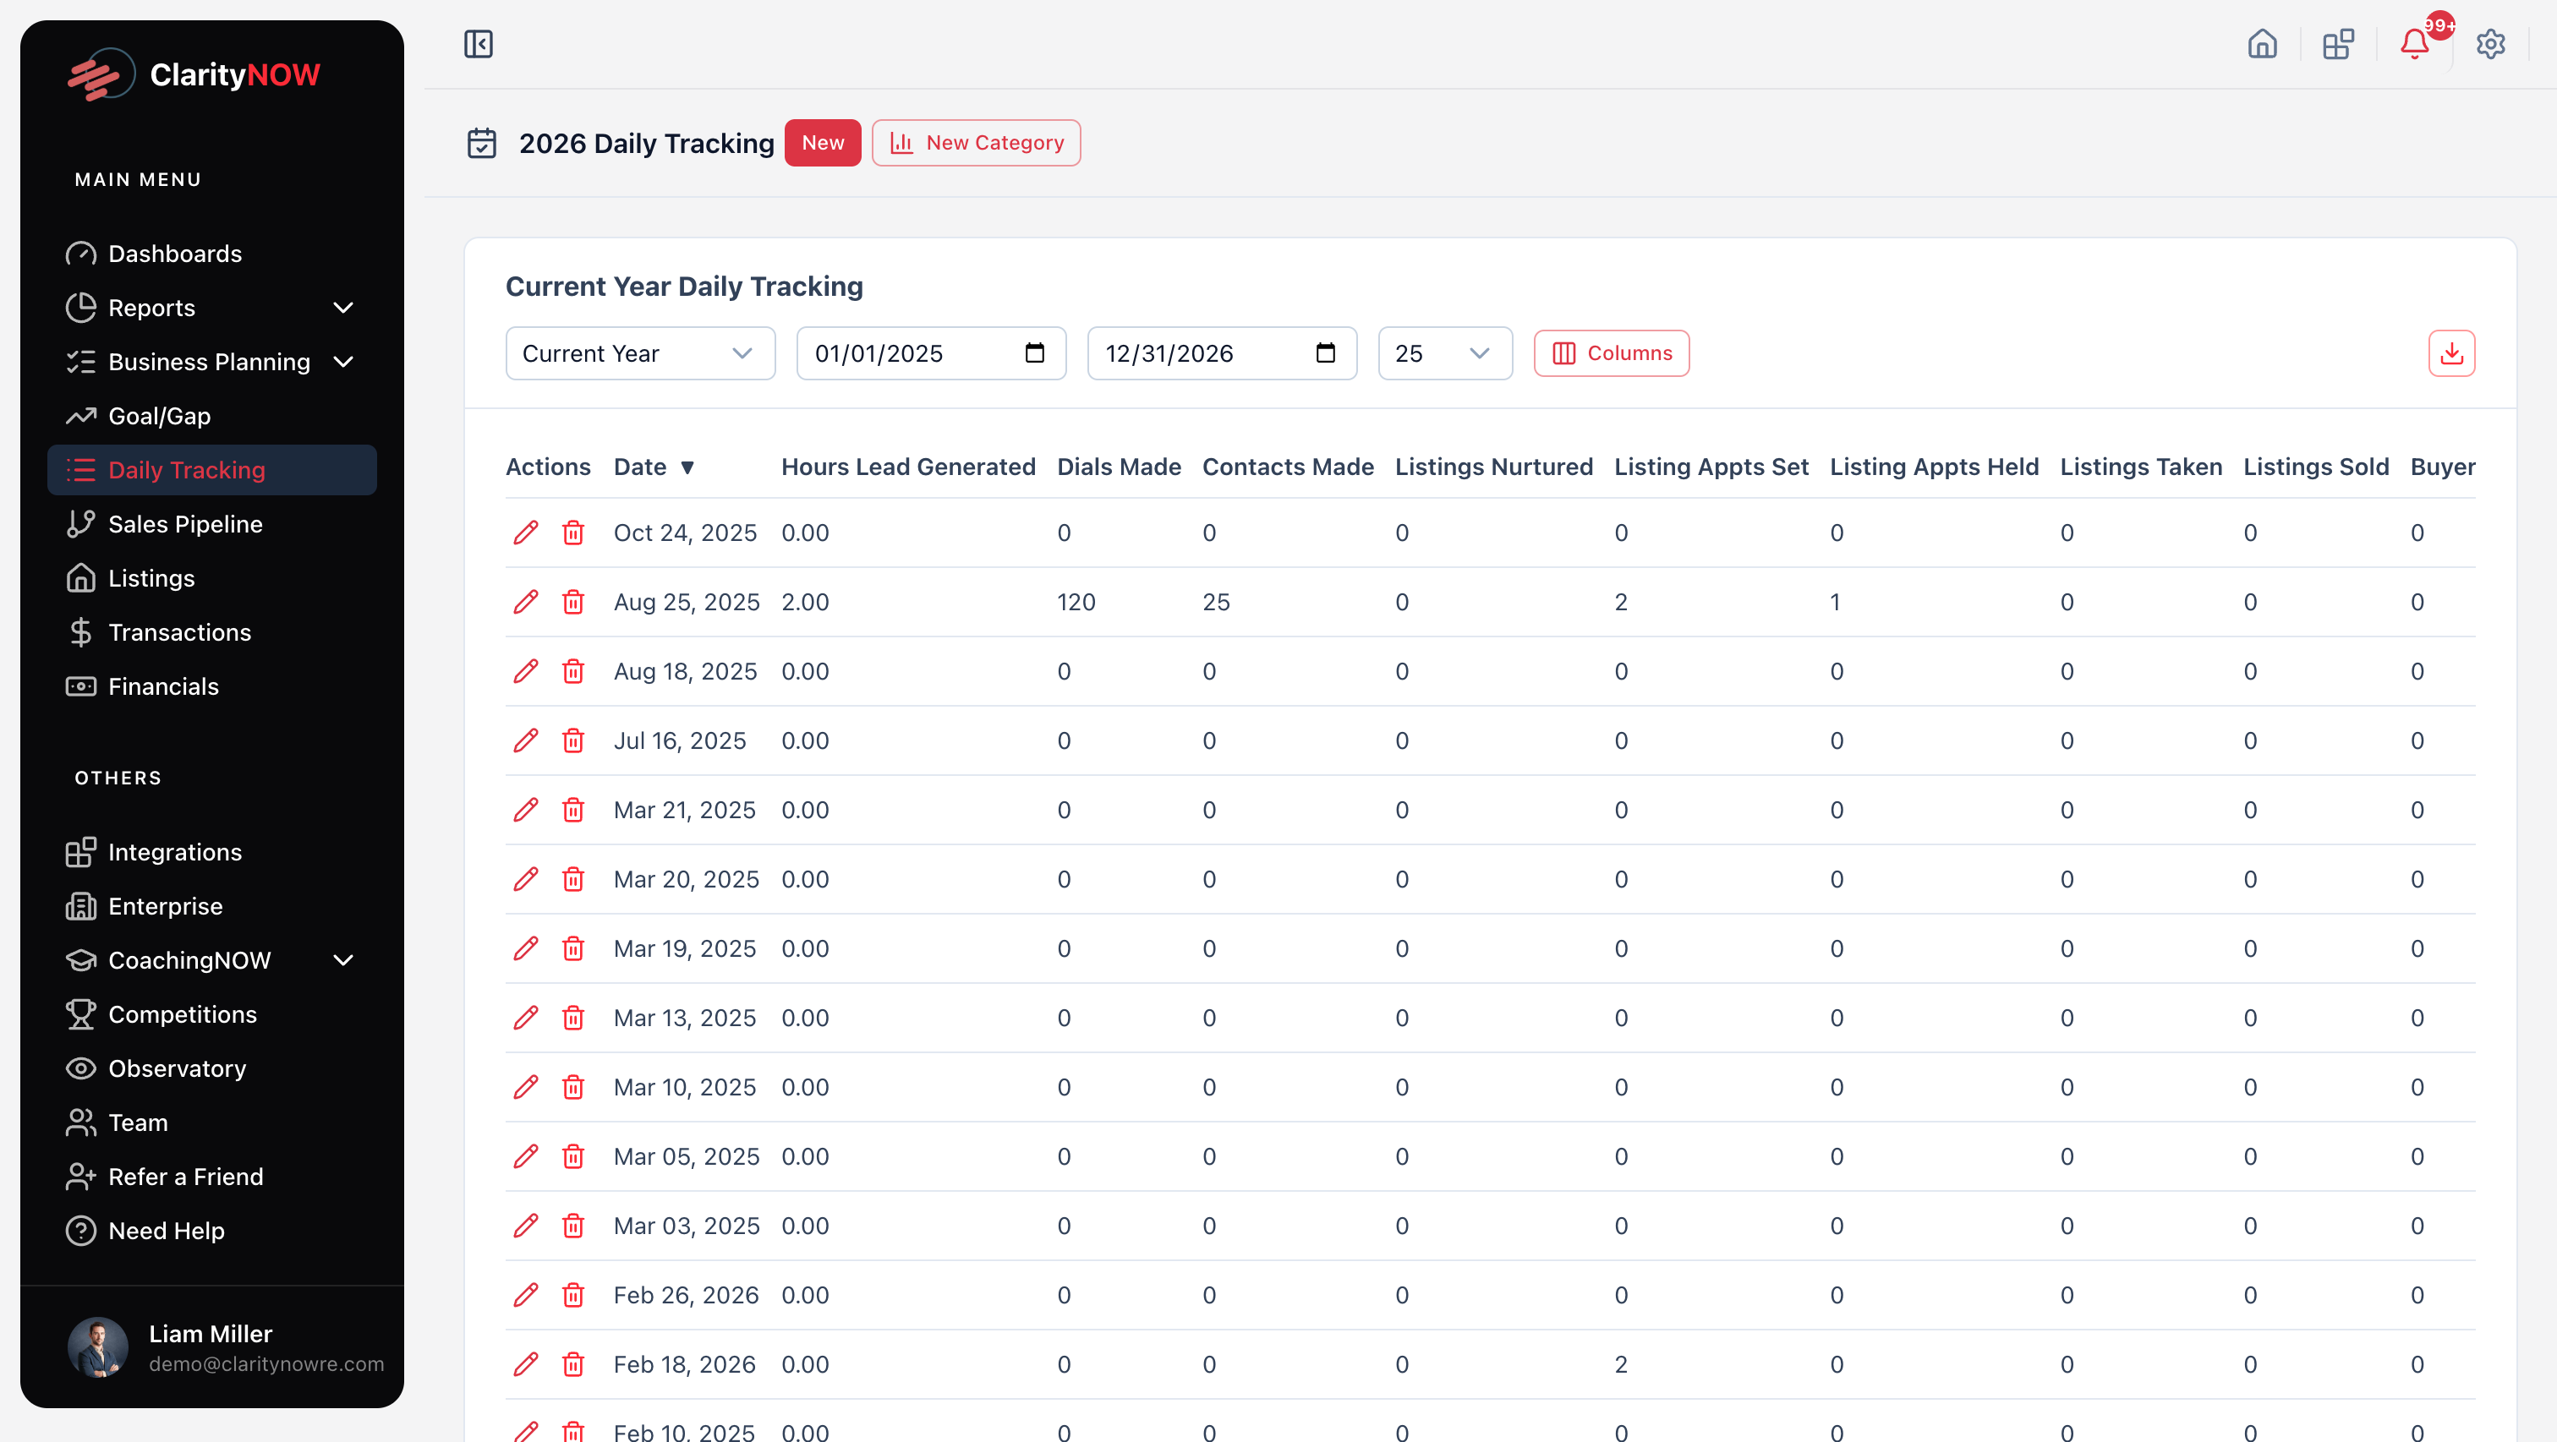Click the New Category button
The width and height of the screenshot is (2557, 1442).
[976, 143]
